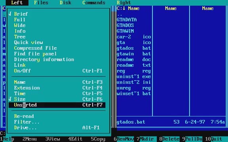This screenshot has width=228, height=142.
Task: Click the 8Delete function key
Action: pos(169,139)
